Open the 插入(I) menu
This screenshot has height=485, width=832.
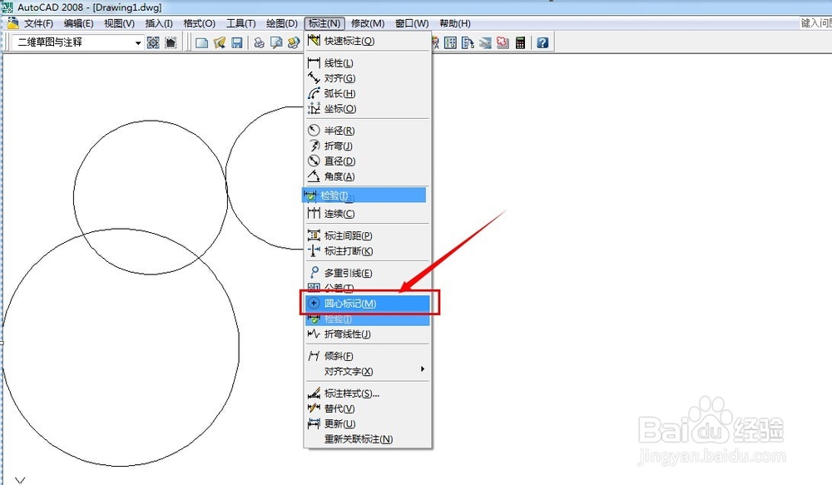[159, 23]
